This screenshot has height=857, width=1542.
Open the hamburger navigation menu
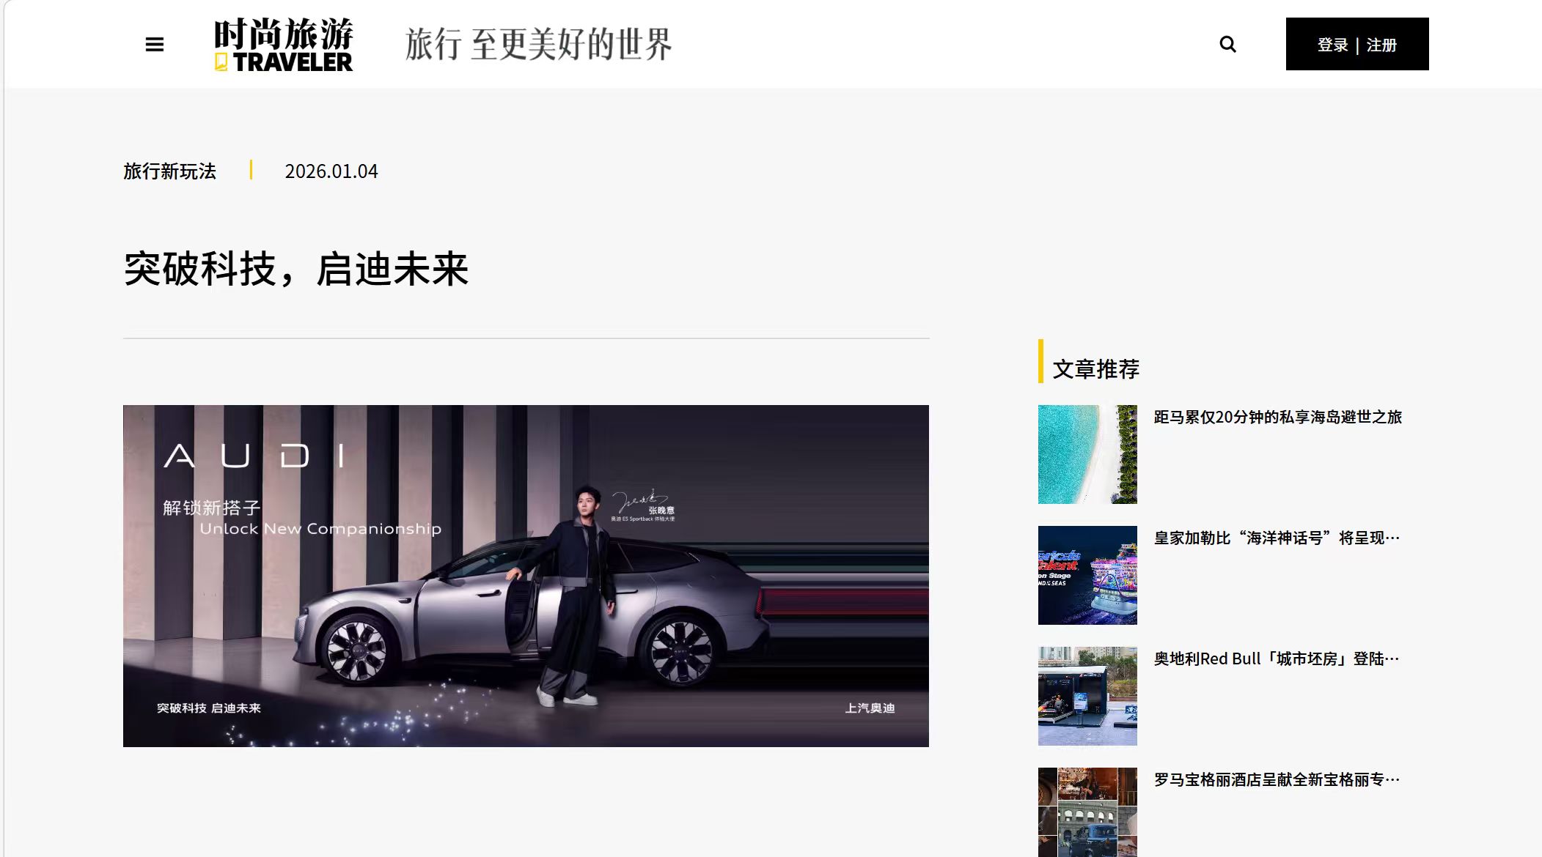tap(154, 45)
